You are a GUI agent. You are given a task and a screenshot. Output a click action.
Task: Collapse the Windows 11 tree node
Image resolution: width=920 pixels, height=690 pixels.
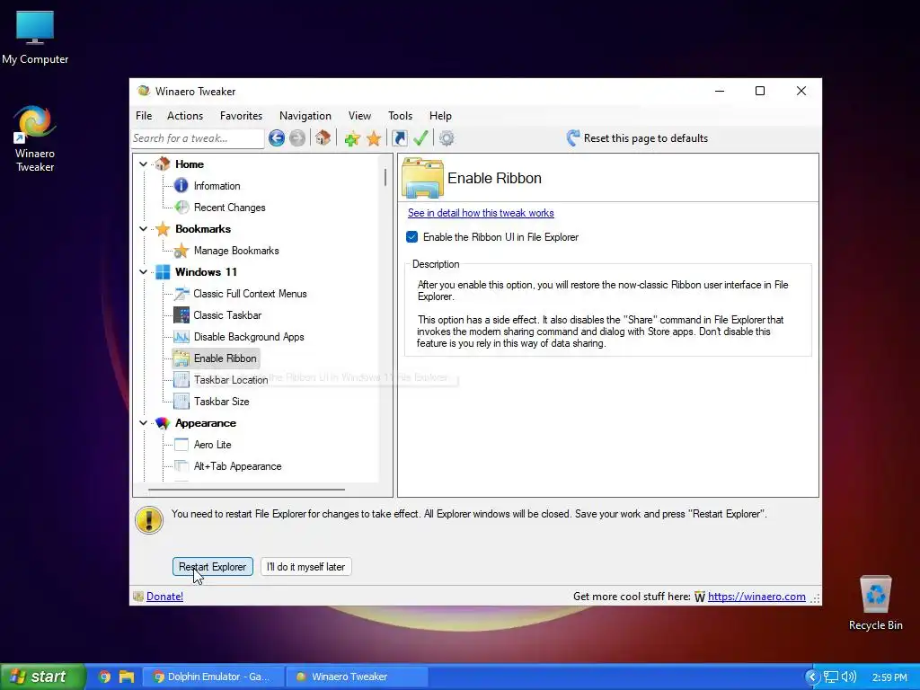[143, 271]
